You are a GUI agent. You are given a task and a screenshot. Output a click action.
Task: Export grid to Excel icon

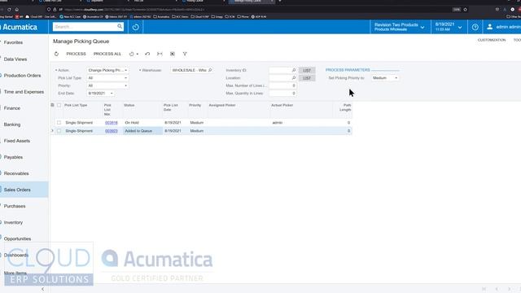click(173, 54)
